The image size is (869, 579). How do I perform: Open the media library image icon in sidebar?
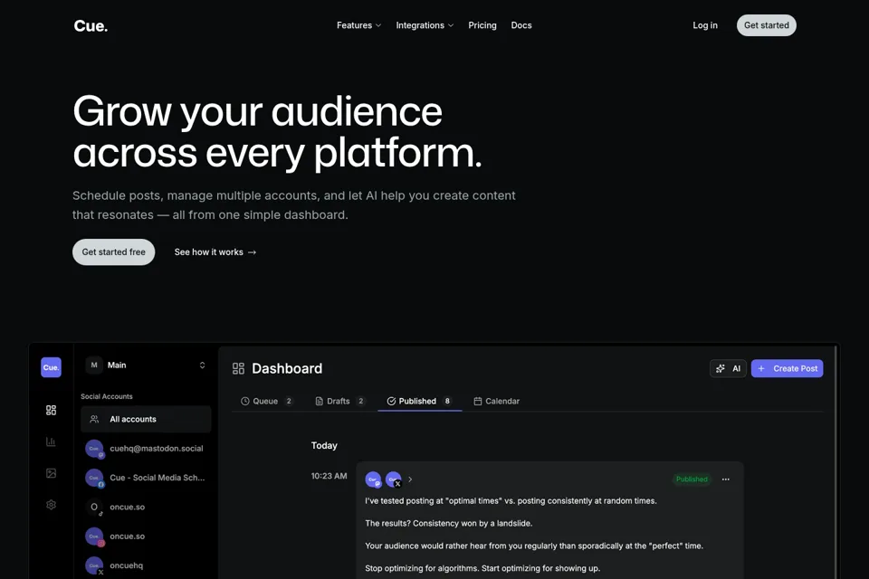point(51,473)
